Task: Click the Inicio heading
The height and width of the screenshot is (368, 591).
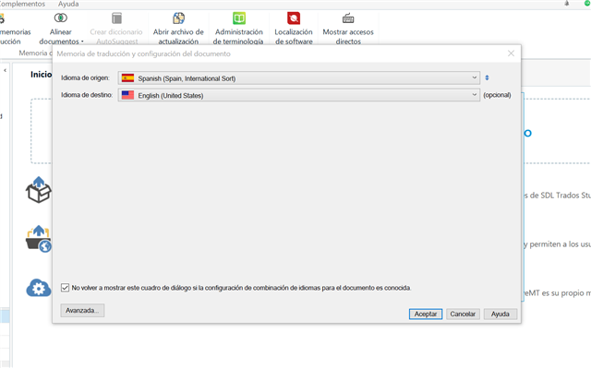Action: pyautogui.click(x=41, y=75)
